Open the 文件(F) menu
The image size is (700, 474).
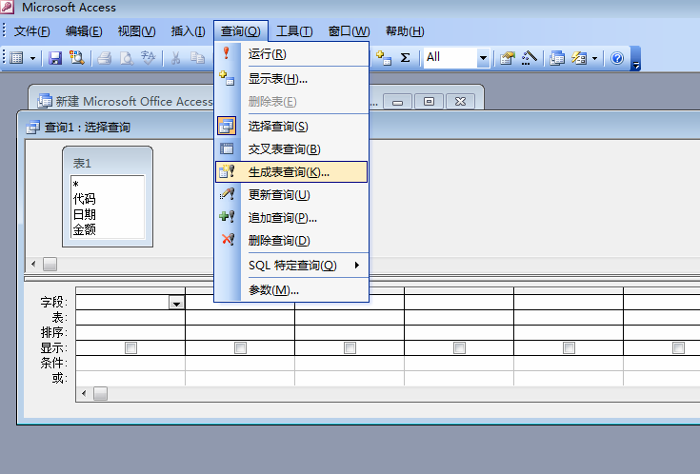[31, 31]
